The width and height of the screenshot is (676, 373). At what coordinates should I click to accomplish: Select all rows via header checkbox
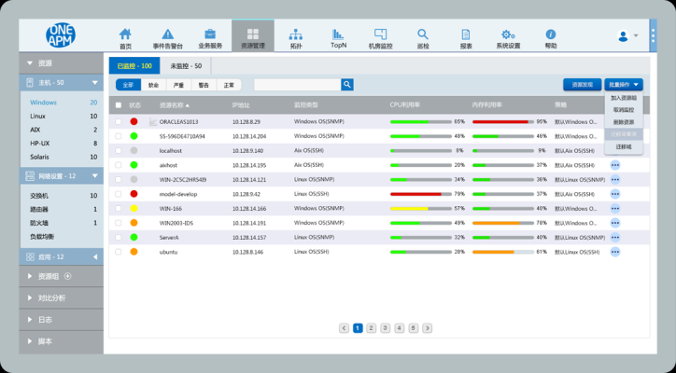pos(119,105)
